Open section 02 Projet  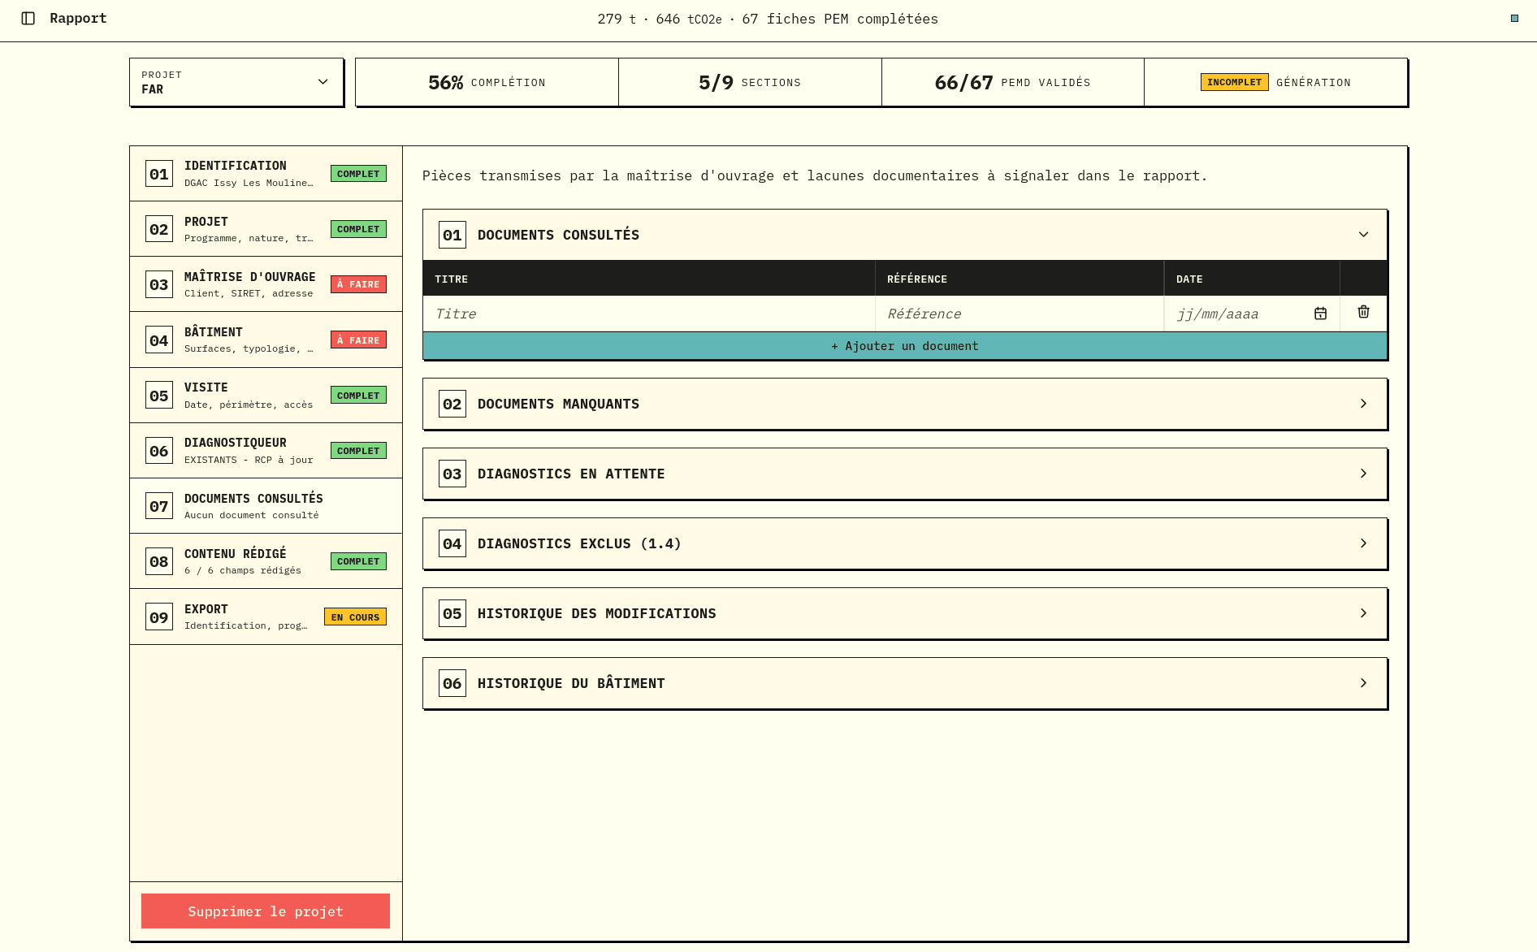266,229
